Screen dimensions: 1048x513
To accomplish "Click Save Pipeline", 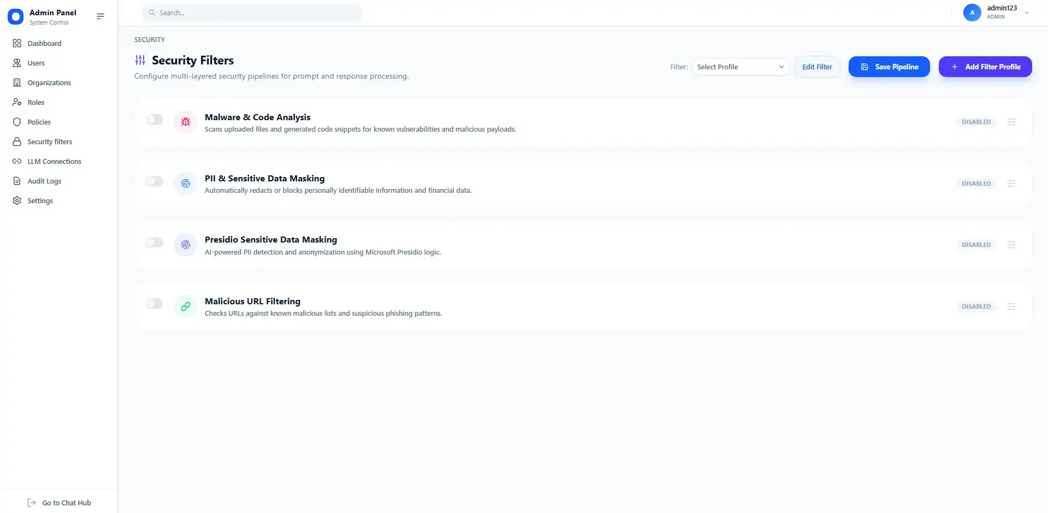I will coord(889,67).
